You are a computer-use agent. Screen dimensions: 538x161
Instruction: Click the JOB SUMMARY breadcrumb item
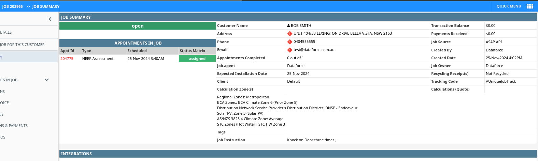pos(46,6)
